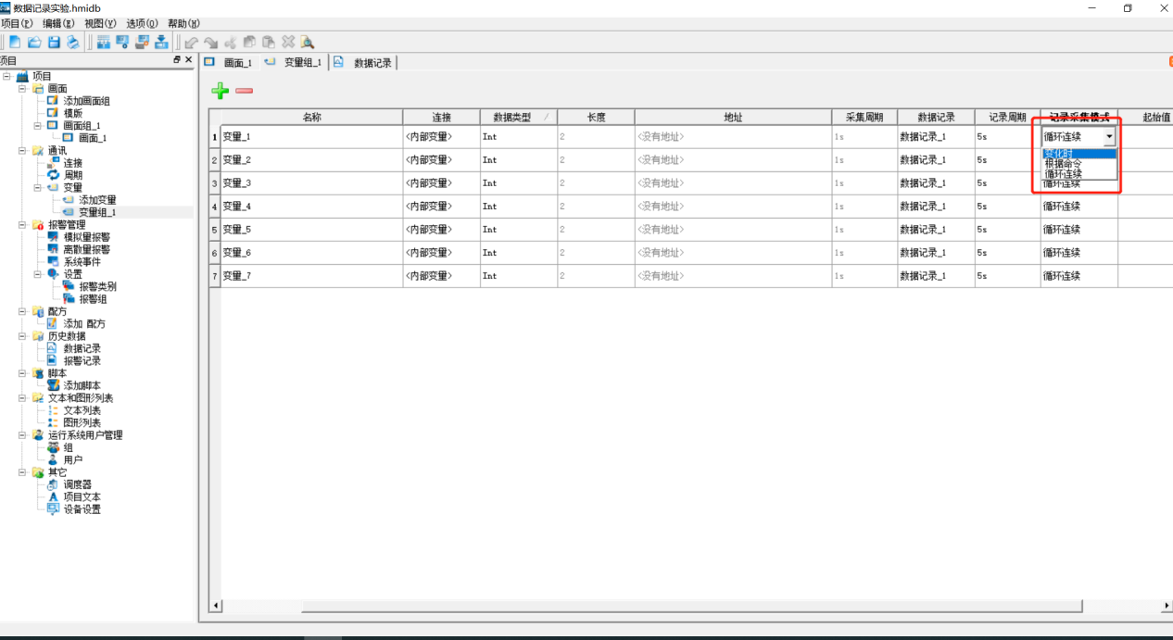1173x640 pixels.
Task: Click the 变量_3 name cell
Action: click(312, 183)
